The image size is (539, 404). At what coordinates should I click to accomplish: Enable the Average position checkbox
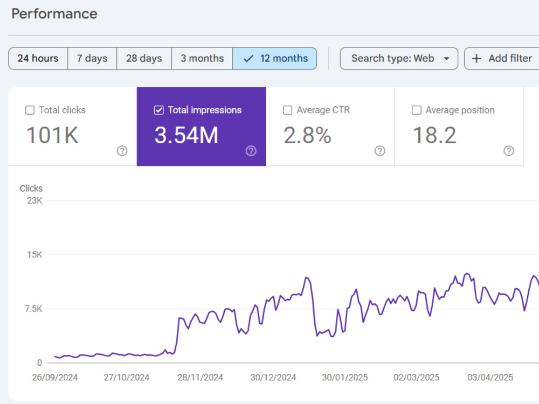tap(417, 110)
